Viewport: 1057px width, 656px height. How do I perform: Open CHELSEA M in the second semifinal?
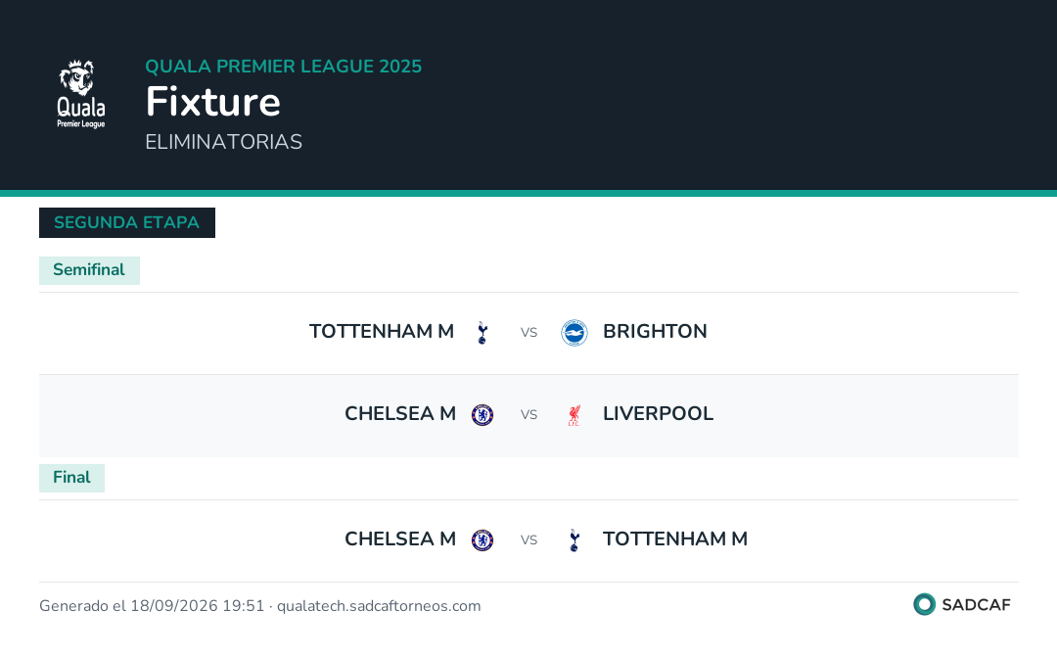click(400, 414)
